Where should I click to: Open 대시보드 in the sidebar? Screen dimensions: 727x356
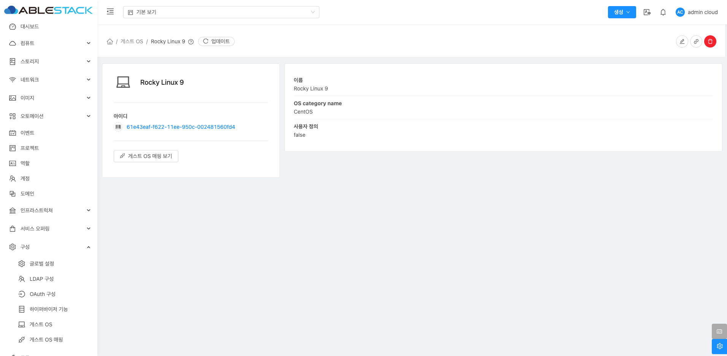coord(49,27)
